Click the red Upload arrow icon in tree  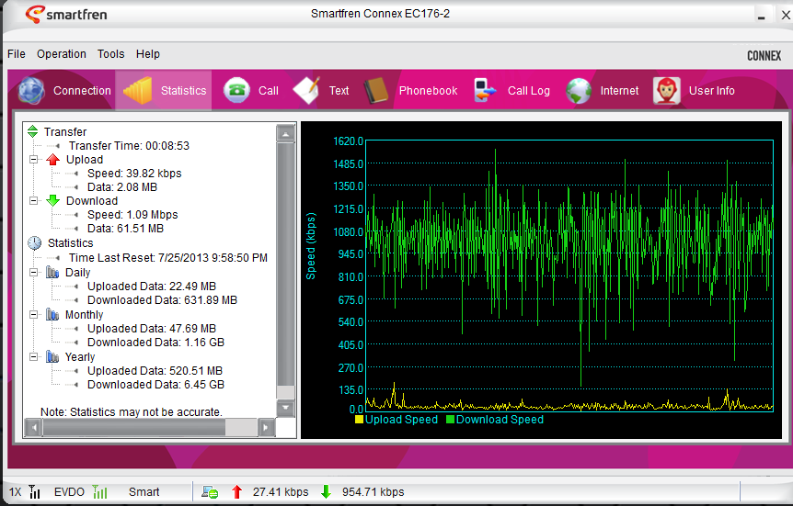53,160
